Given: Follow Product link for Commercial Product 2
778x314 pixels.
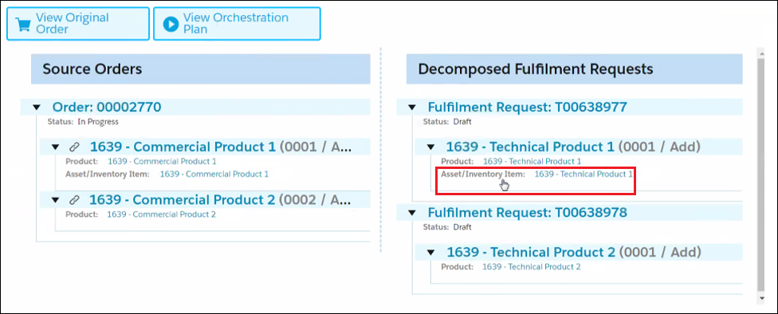Looking at the screenshot, I should tap(162, 215).
